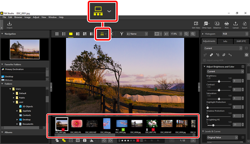Set rating to the fifth star
250x144 pixels.
coord(134,140)
